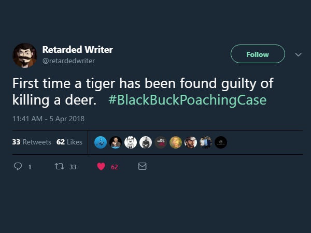Viewport: 311px width, 233px height.
Task: Retweet this tweet using the arrows icon
Action: (59, 167)
